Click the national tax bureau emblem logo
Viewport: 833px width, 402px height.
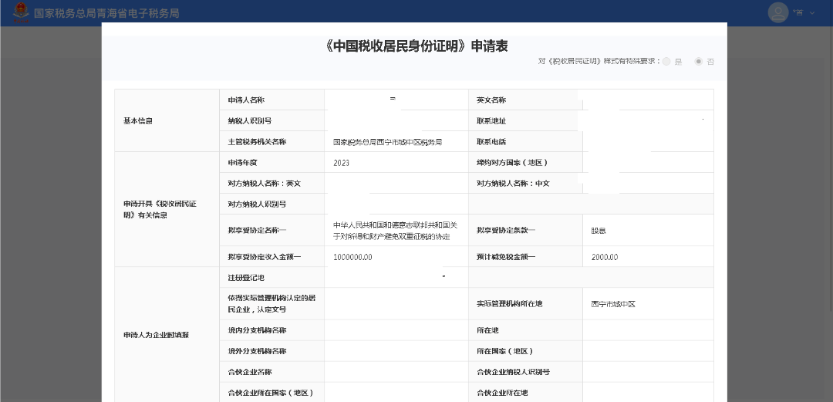pos(21,12)
